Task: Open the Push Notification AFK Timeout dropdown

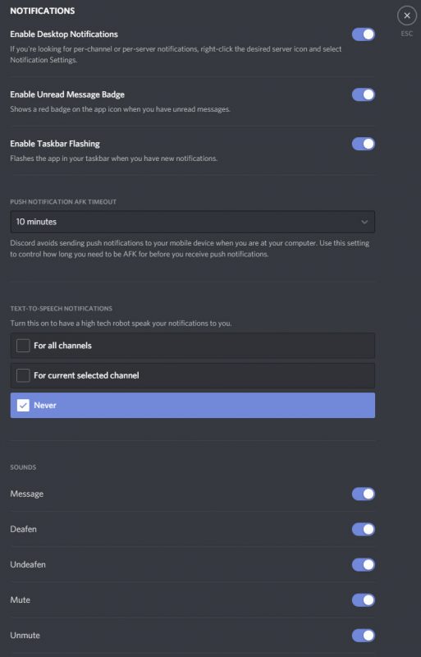Action: click(193, 222)
